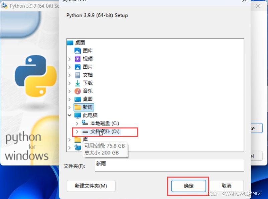Click the 本地磁盘 (C:) drive icon
Screen dimensions: 268x199
(x=85, y=123)
